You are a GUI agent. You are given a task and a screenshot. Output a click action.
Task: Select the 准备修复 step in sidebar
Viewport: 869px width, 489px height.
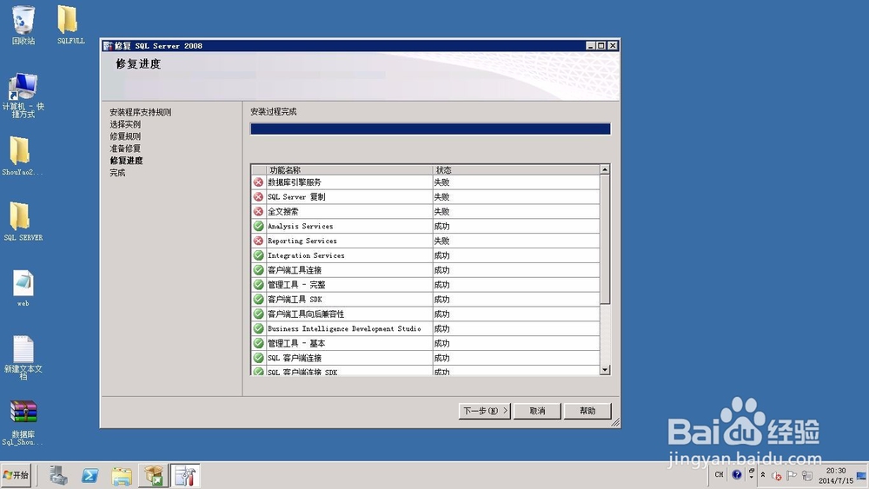click(124, 149)
